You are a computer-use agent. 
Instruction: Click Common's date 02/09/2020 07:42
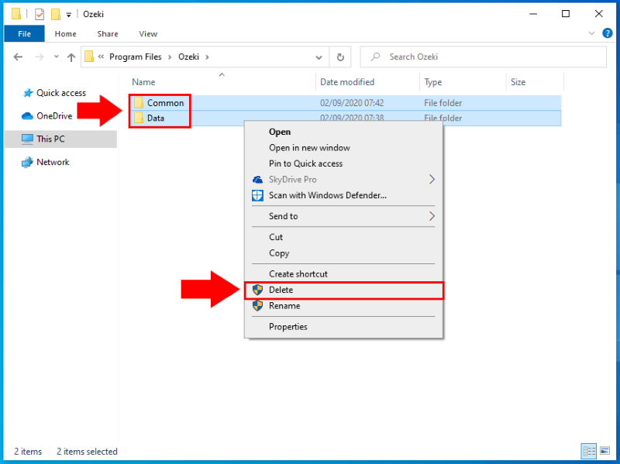pos(352,103)
